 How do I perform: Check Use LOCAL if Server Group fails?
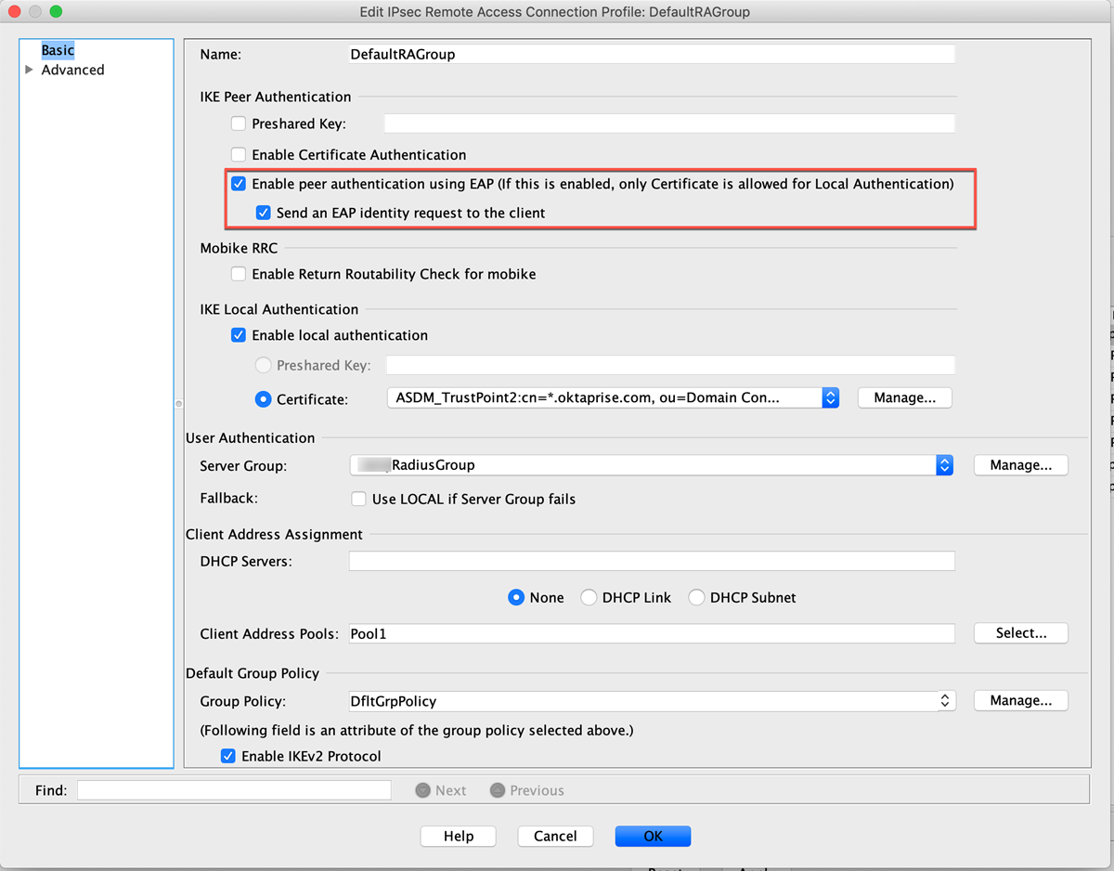(358, 500)
